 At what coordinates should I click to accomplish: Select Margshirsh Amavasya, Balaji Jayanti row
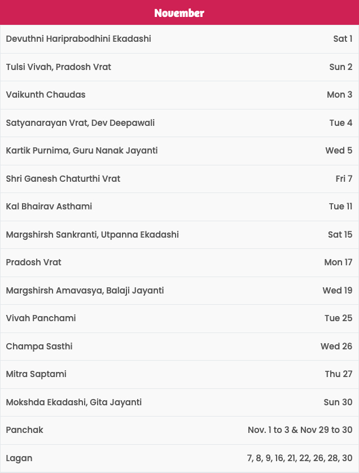point(179,291)
